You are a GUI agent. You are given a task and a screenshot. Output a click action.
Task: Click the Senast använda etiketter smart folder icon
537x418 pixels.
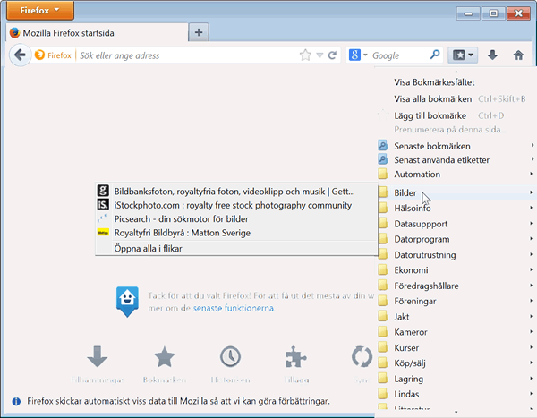point(383,159)
